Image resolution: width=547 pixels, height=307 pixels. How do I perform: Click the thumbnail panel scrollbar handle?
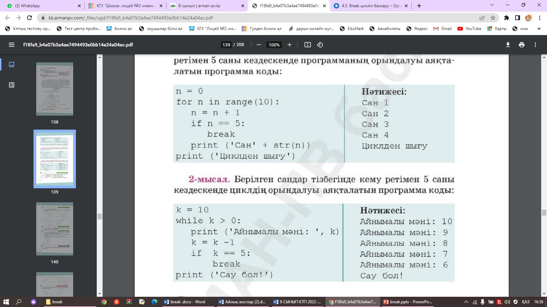click(99, 216)
